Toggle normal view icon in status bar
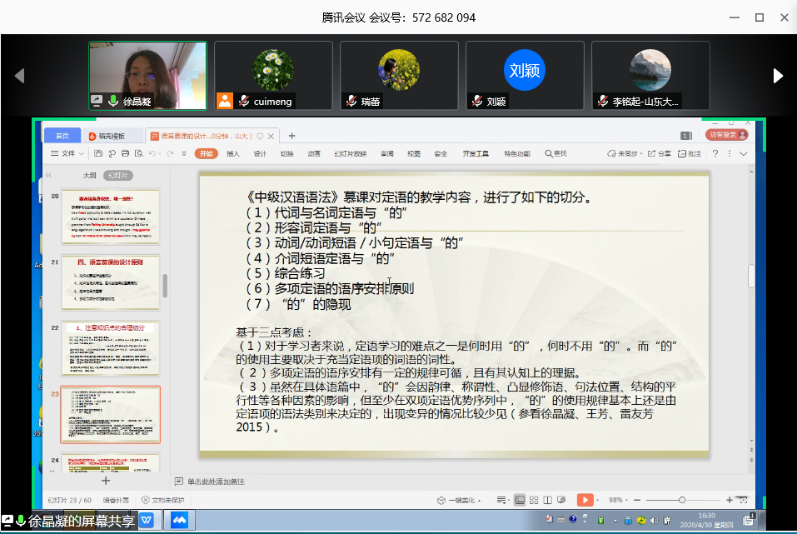 [520, 500]
